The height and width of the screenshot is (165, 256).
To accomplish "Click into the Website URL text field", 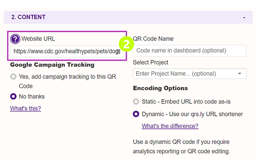I will pyautogui.click(x=67, y=51).
